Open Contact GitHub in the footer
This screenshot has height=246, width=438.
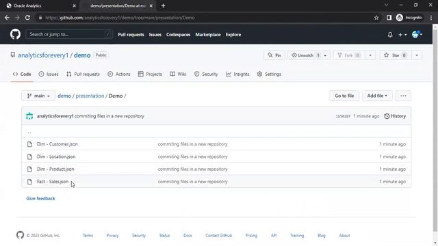pyautogui.click(x=219, y=236)
